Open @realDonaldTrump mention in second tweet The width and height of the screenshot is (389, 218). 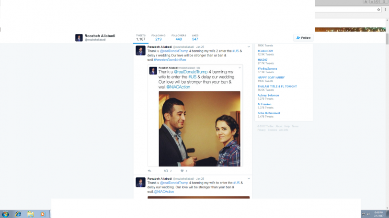click(x=174, y=183)
